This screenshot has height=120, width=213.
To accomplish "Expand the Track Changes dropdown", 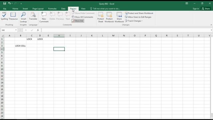I will pyautogui.click(x=134, y=21).
